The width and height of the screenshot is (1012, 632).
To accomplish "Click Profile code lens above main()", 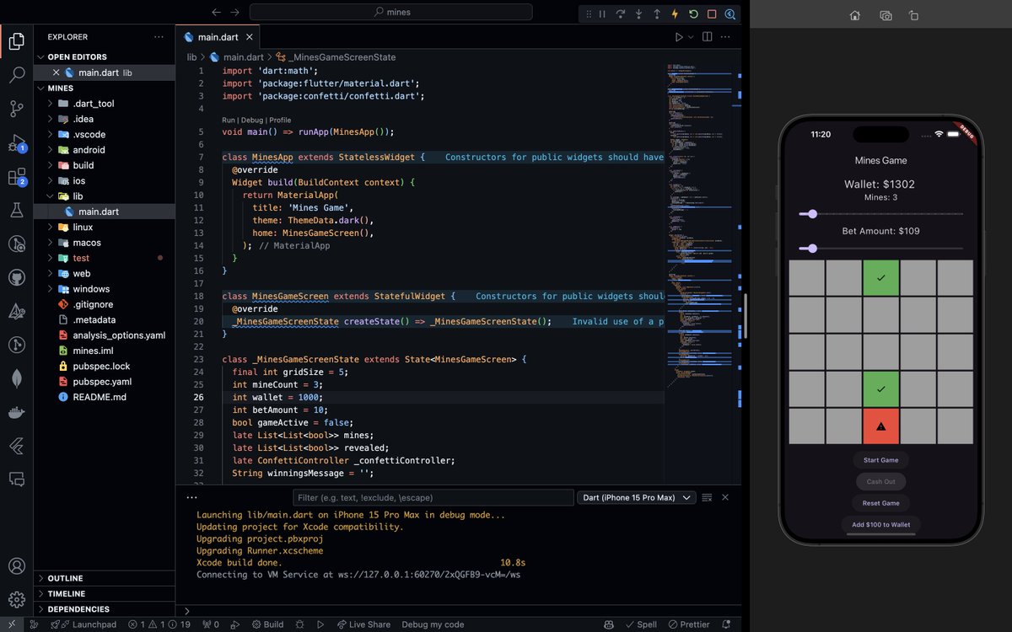I will coord(280,120).
